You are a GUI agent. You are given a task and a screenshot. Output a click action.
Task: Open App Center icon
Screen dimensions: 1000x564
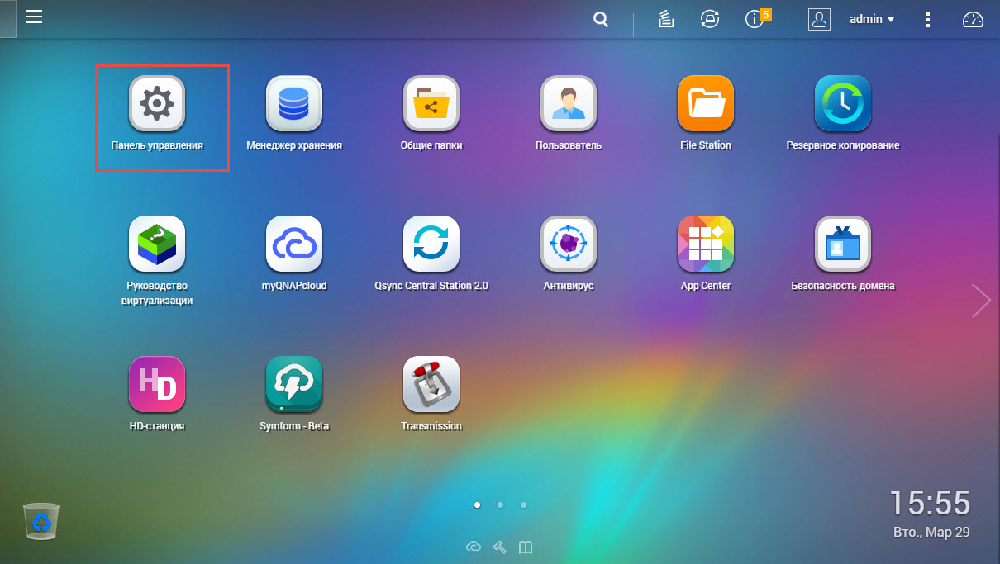coord(706,244)
